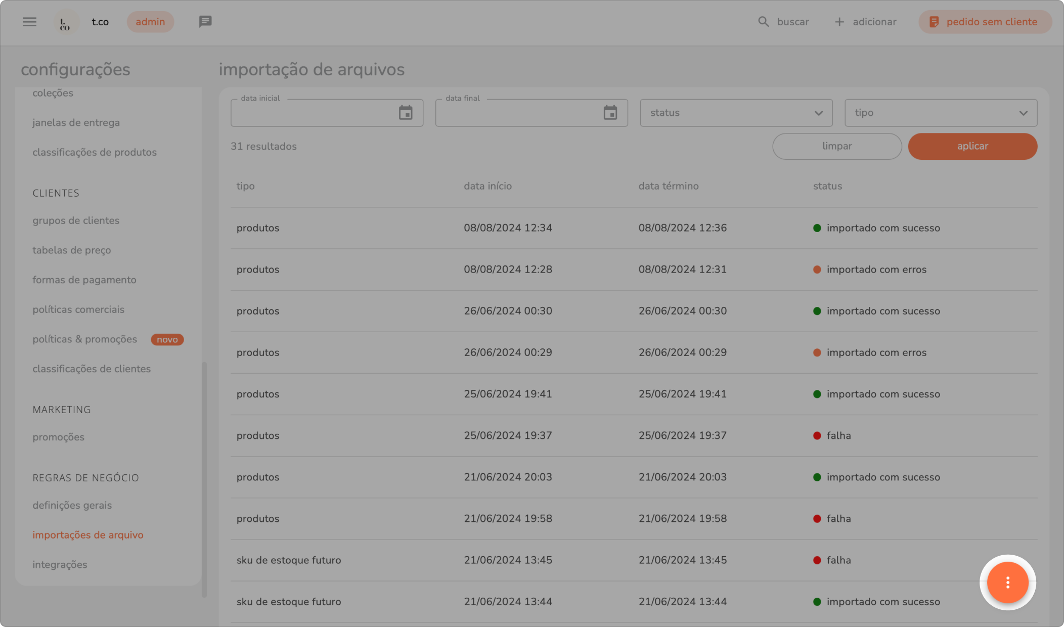This screenshot has height=627, width=1064.
Task: Open the data final calendar picker
Action: 610,113
